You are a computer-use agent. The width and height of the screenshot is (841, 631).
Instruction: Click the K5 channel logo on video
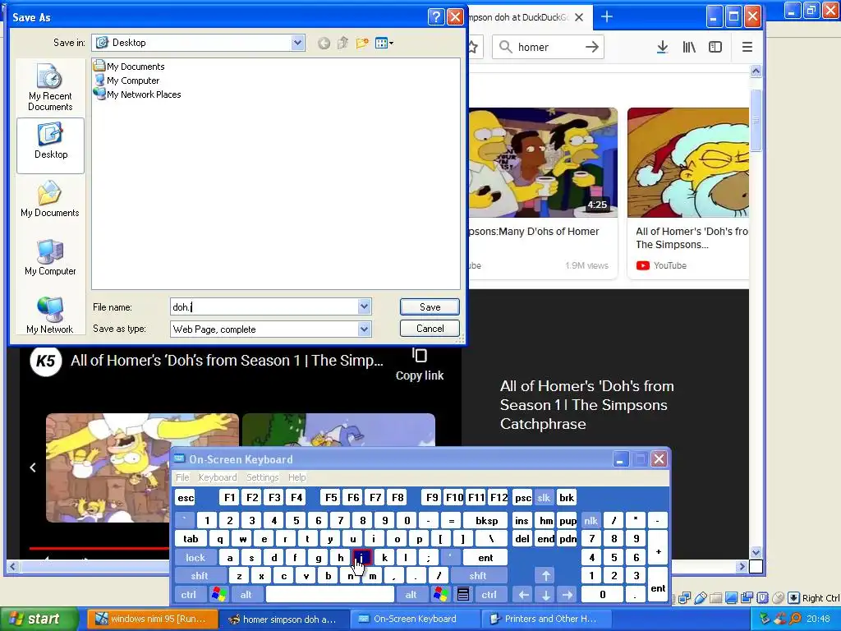46,362
